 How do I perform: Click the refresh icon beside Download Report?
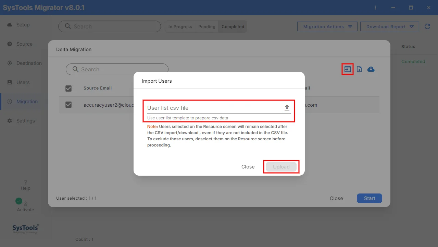(x=427, y=26)
